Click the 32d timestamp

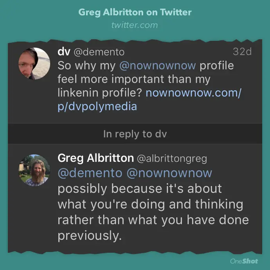click(242, 52)
